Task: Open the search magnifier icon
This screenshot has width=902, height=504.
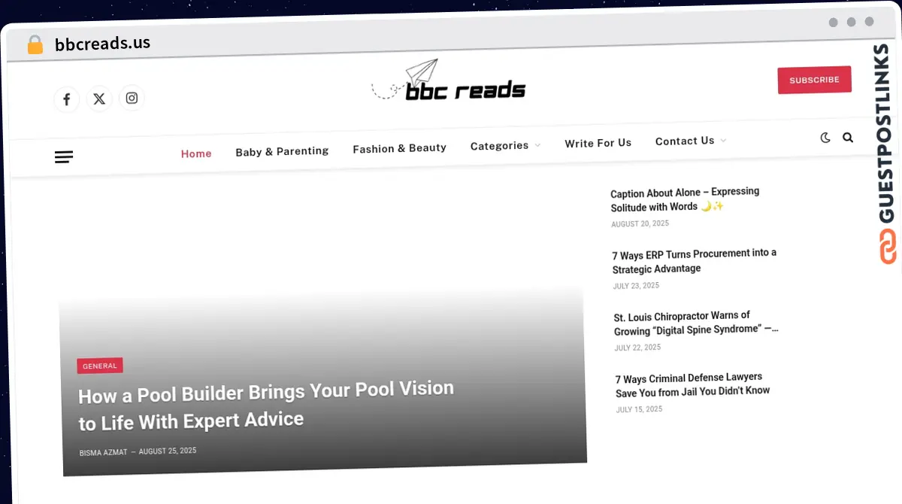Action: point(848,138)
